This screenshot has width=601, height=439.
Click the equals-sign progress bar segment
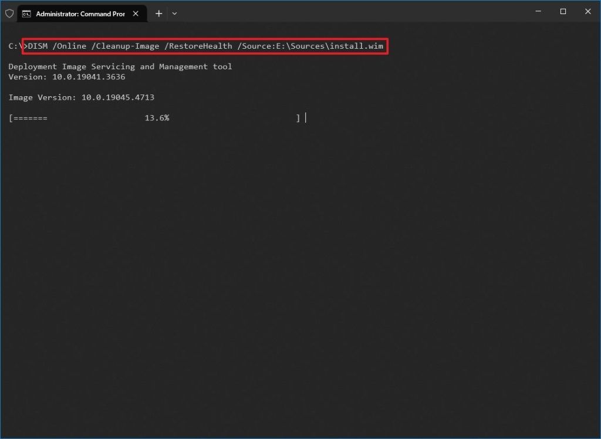point(31,118)
